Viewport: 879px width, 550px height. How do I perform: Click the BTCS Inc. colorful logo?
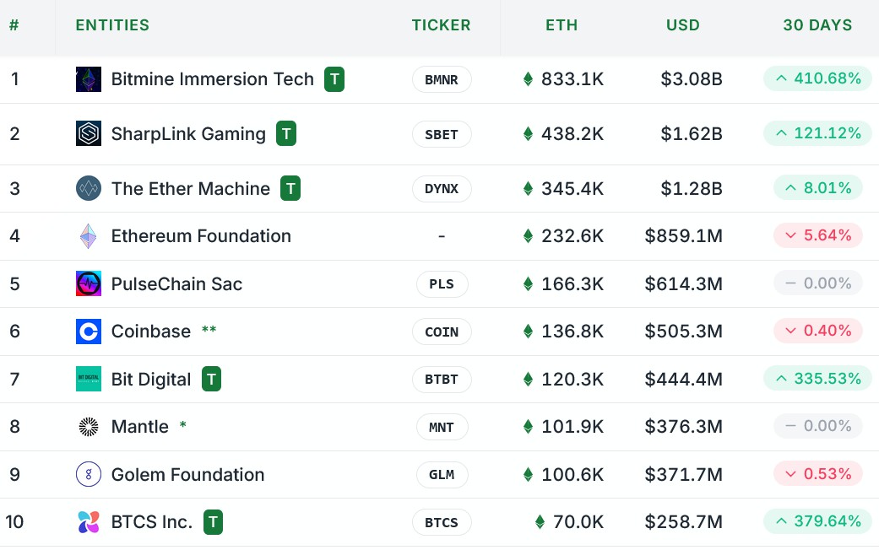[88, 522]
